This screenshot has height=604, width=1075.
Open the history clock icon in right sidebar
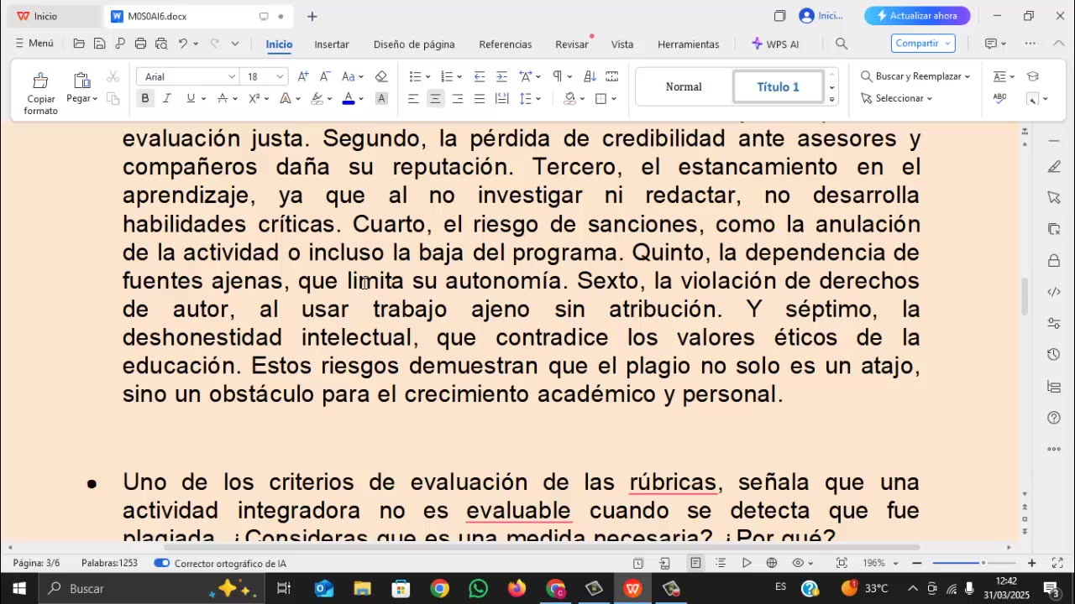[1054, 355]
